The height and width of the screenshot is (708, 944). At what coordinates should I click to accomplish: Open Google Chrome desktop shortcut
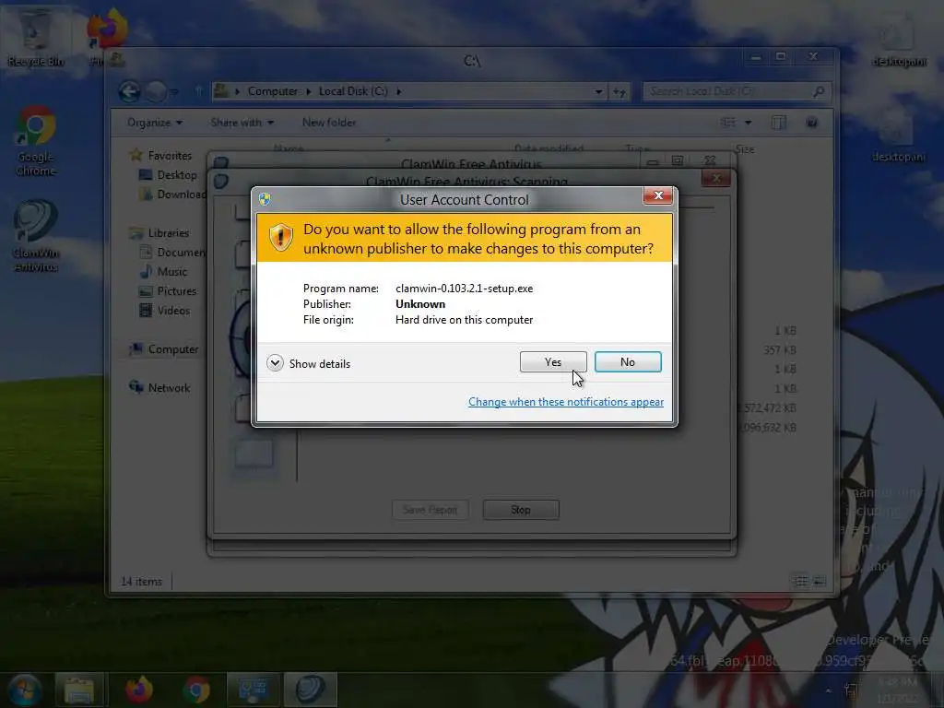pyautogui.click(x=36, y=142)
